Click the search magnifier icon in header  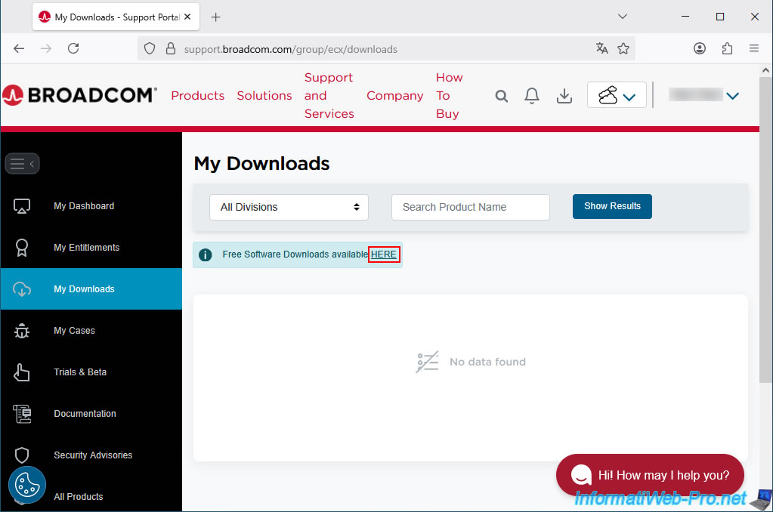tap(502, 96)
